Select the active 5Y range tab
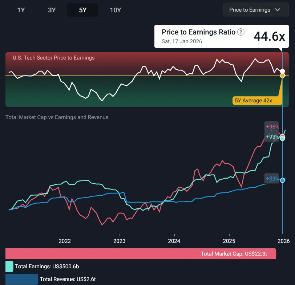The image size is (295, 285). point(82,10)
